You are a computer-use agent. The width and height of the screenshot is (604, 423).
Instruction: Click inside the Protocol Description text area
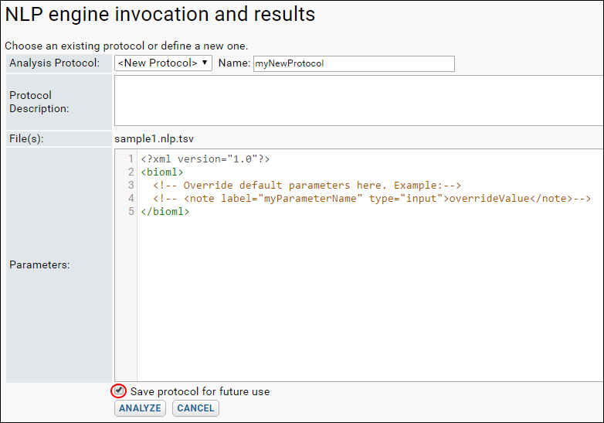(x=358, y=101)
